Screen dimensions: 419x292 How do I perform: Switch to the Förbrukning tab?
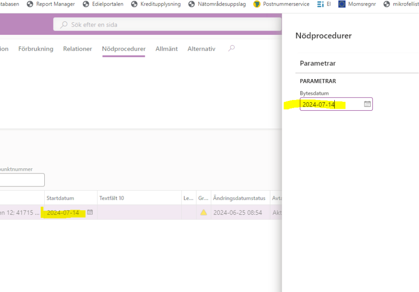36,49
